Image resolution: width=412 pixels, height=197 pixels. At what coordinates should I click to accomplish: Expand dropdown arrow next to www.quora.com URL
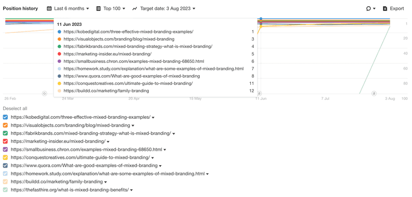[x=160, y=166]
